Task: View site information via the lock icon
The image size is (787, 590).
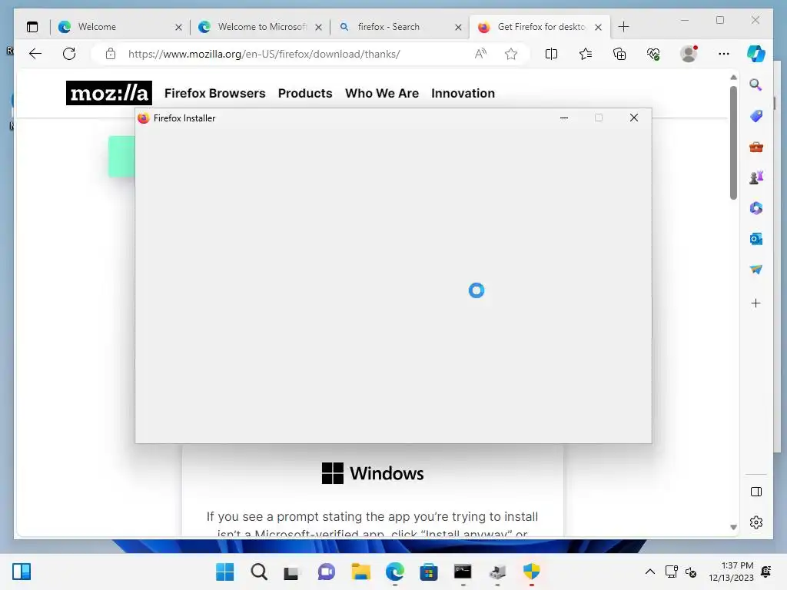Action: [x=111, y=54]
